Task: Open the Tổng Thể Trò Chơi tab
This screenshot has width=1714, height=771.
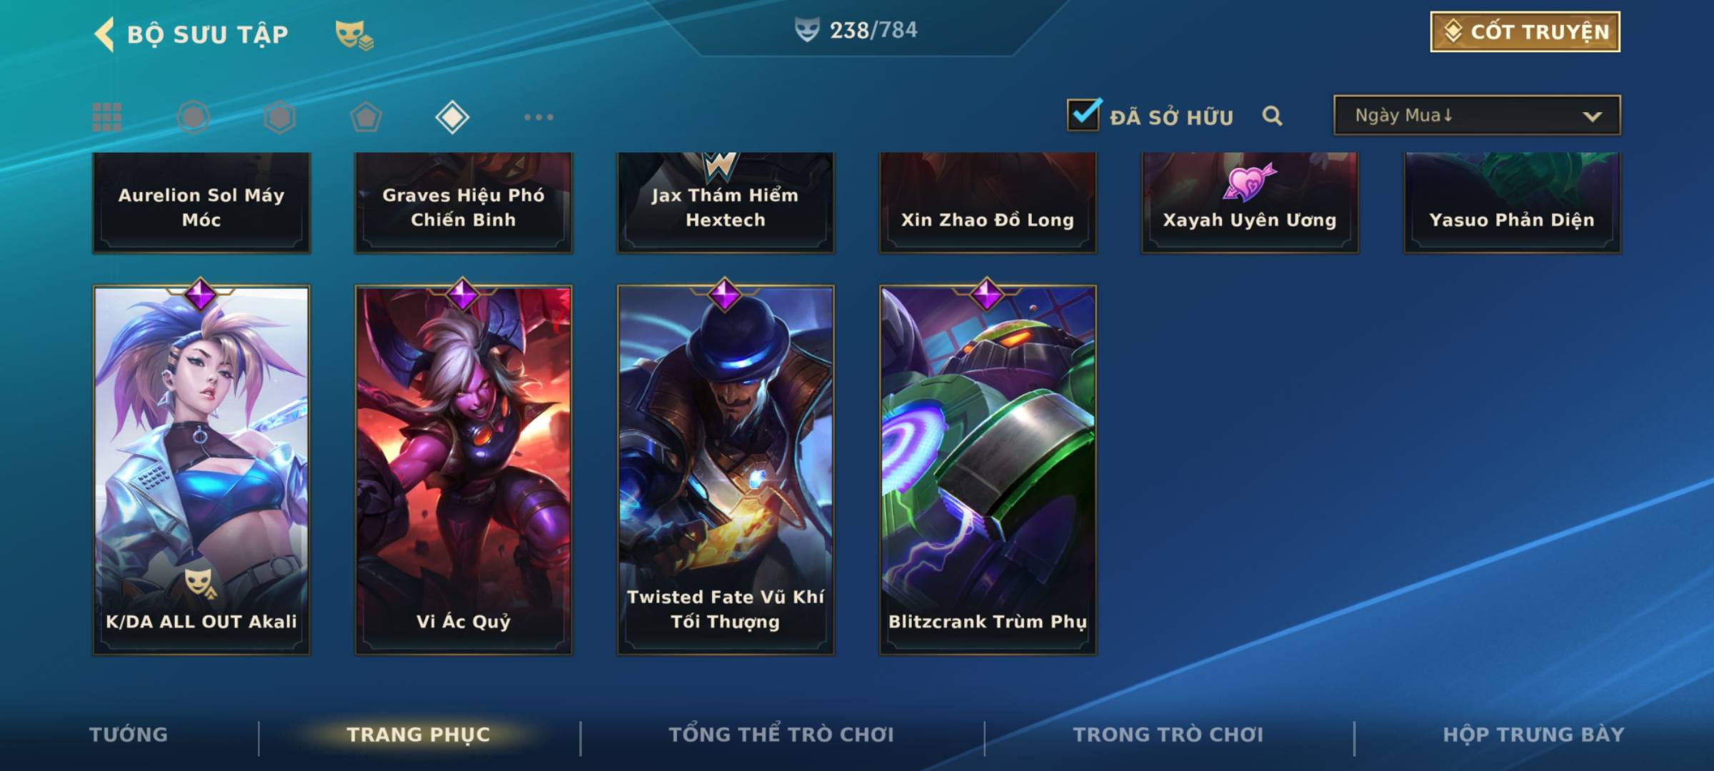Action: (781, 735)
